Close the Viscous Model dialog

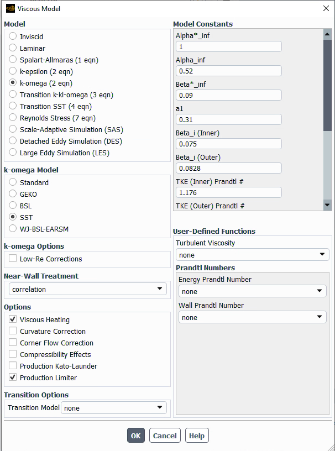pyautogui.click(x=326, y=8)
